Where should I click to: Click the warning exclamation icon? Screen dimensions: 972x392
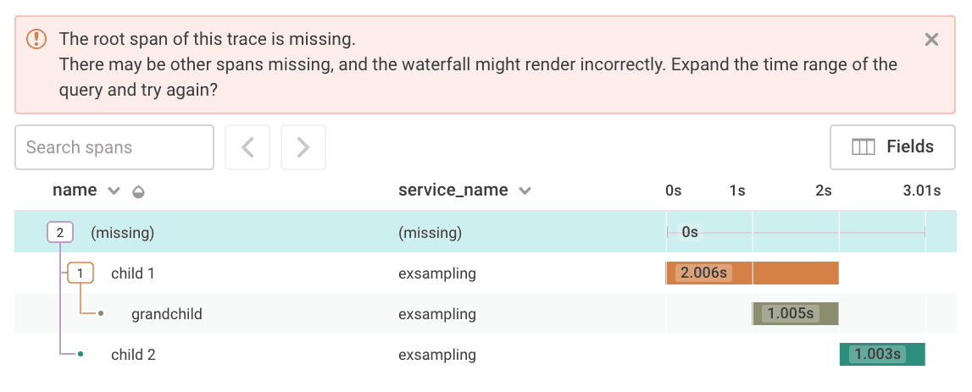tap(36, 39)
